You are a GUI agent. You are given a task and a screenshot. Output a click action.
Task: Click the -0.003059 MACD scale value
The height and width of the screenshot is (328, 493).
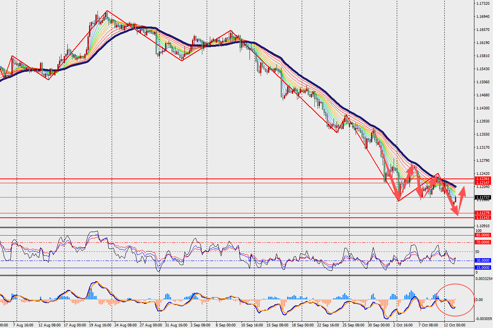pos(484,318)
